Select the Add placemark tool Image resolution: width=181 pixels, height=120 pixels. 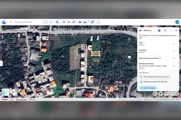pyautogui.click(x=64, y=22)
